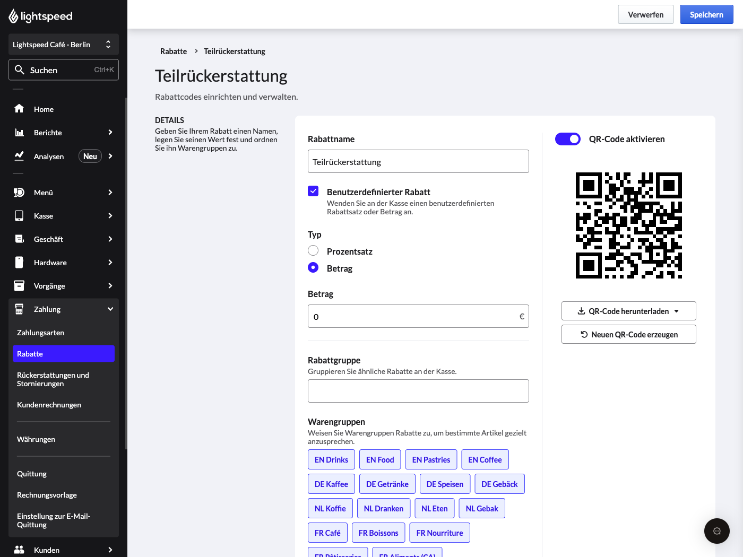The width and height of the screenshot is (743, 557).
Task: Click the Kunden people icon
Action: pos(19,550)
